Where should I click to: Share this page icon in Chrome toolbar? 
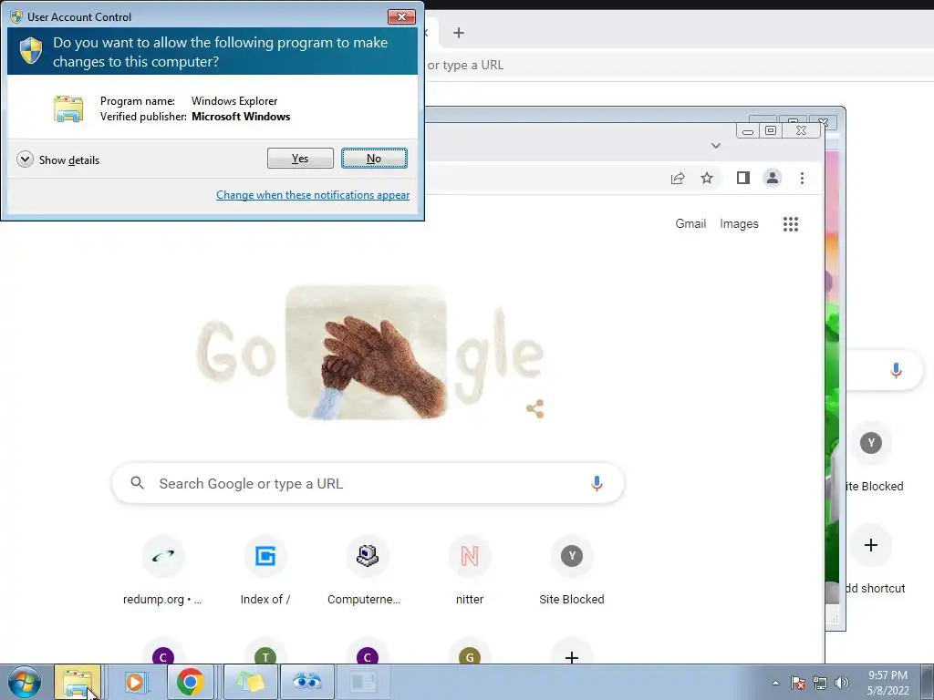click(678, 178)
